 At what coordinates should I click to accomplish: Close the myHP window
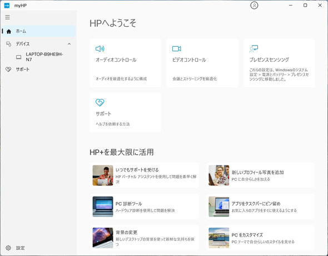(320, 5)
